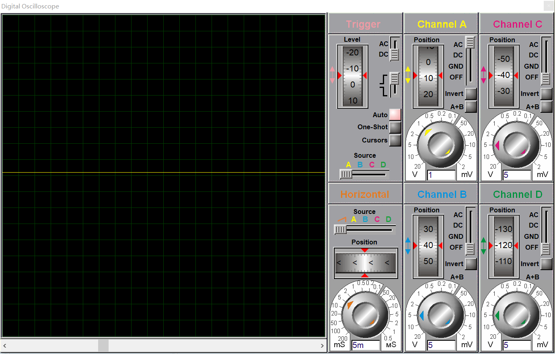Click the orange ramp icon in Horizontal Source
This screenshot has width=555, height=354.
341,220
